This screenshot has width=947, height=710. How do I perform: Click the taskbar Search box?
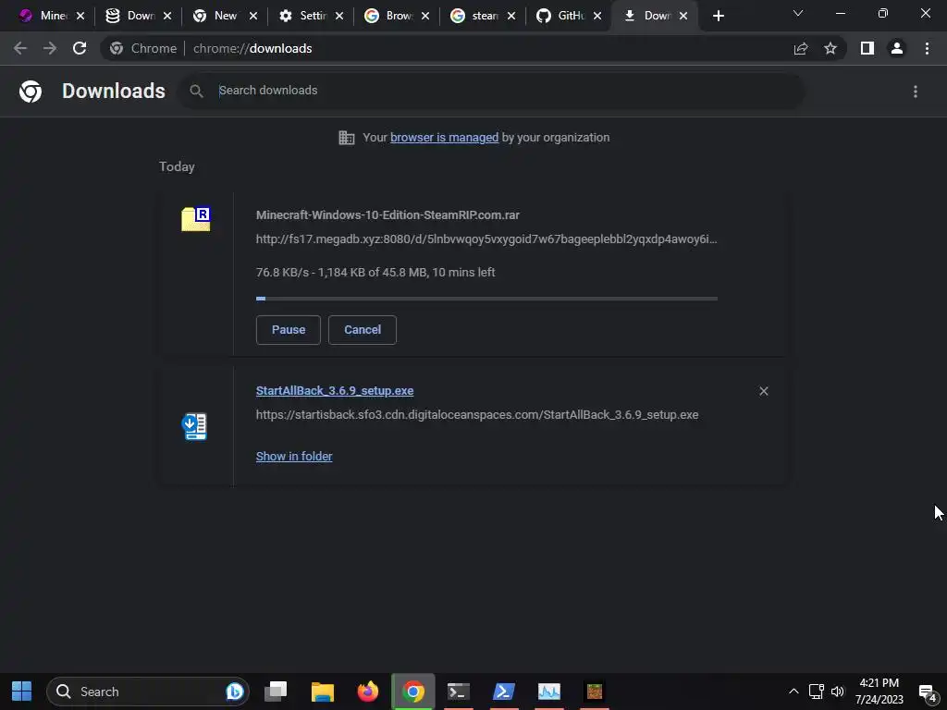(148, 692)
